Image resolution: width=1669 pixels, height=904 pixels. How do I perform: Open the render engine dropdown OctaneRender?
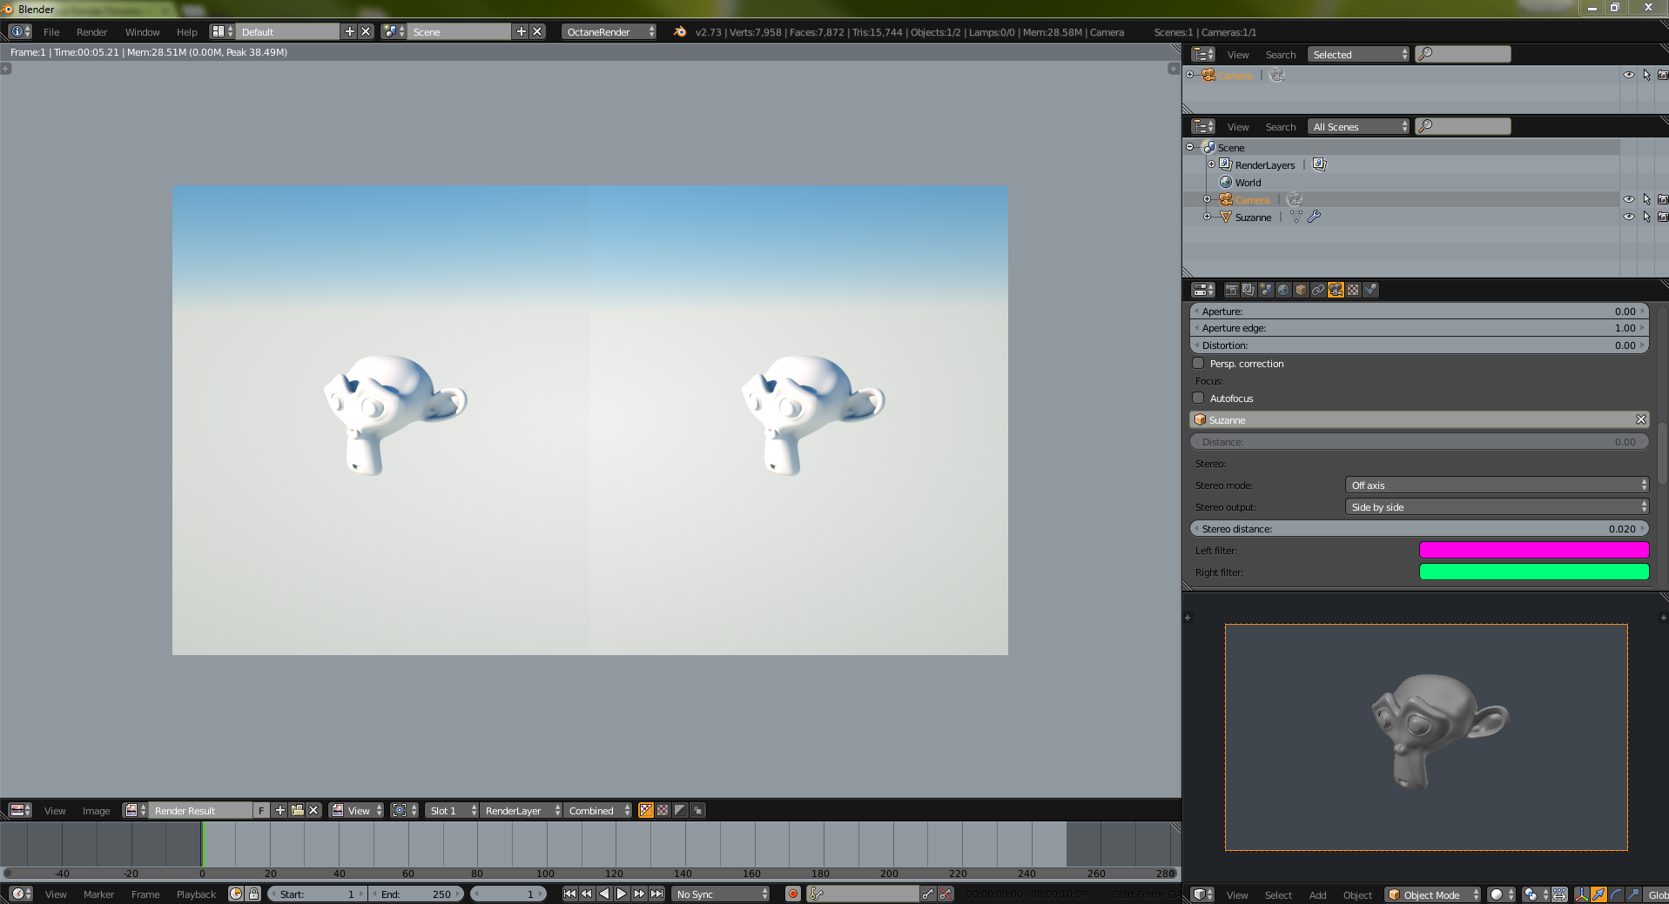(x=609, y=31)
